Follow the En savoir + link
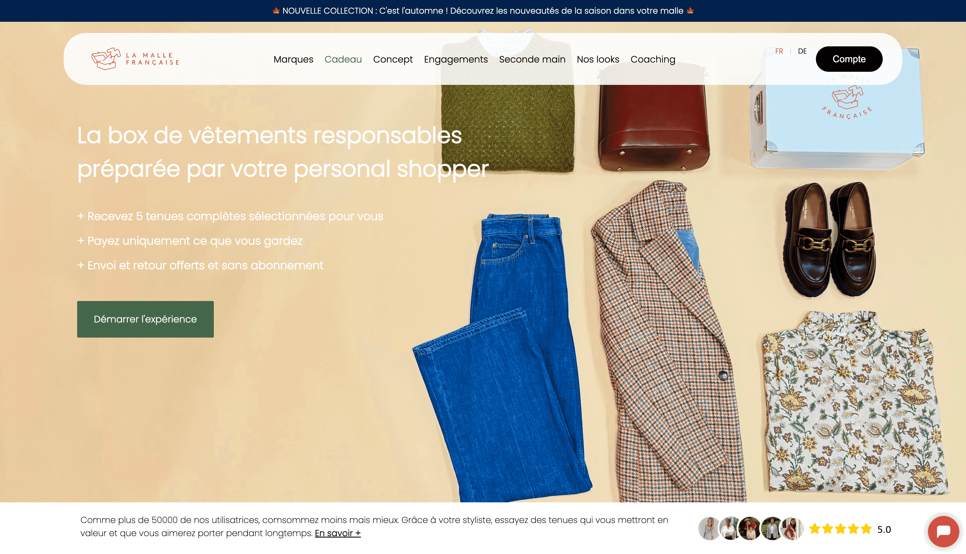 pyautogui.click(x=337, y=533)
